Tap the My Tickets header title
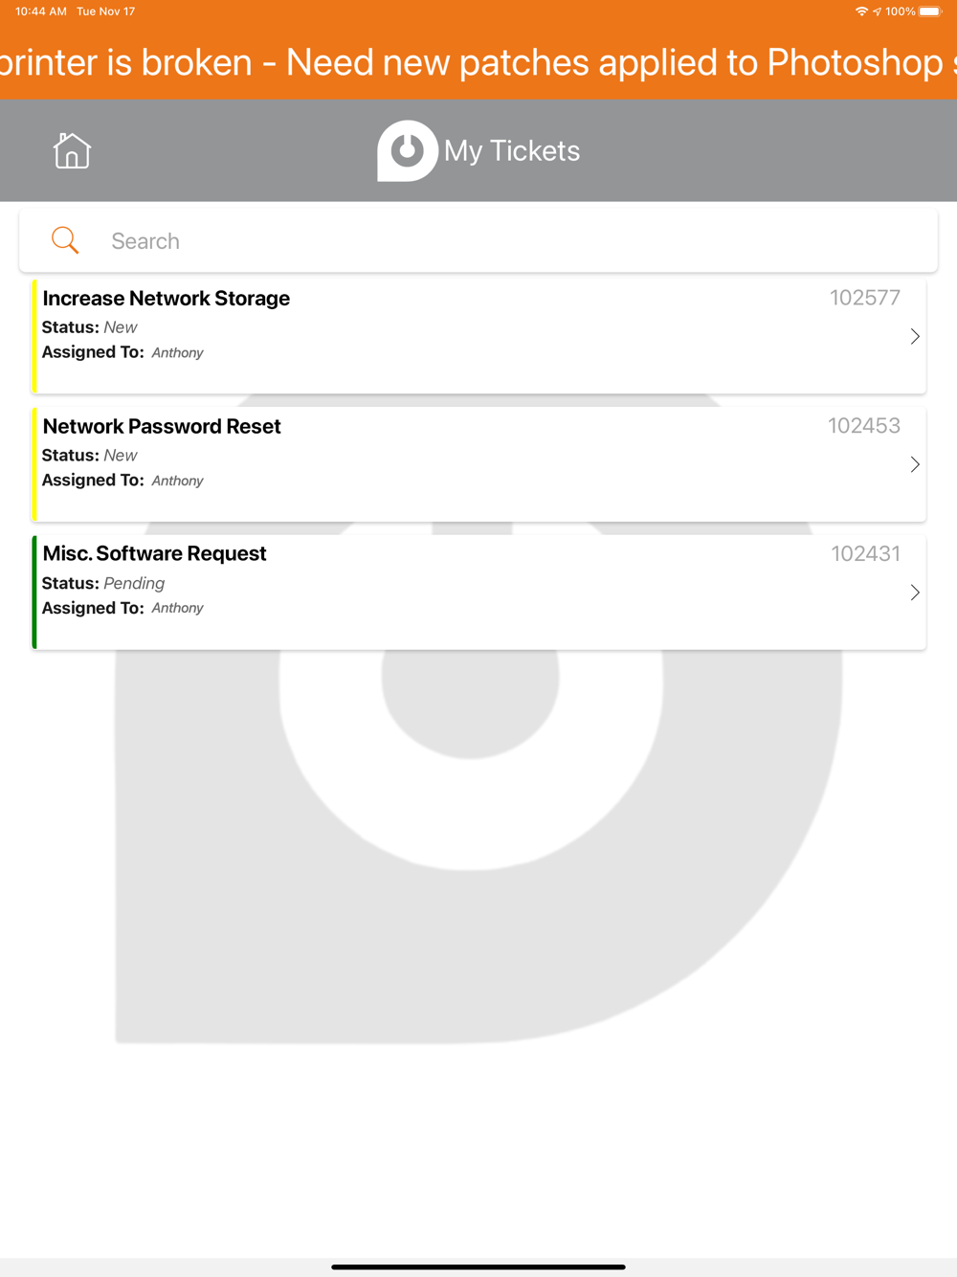This screenshot has width=957, height=1277. pyautogui.click(x=512, y=150)
